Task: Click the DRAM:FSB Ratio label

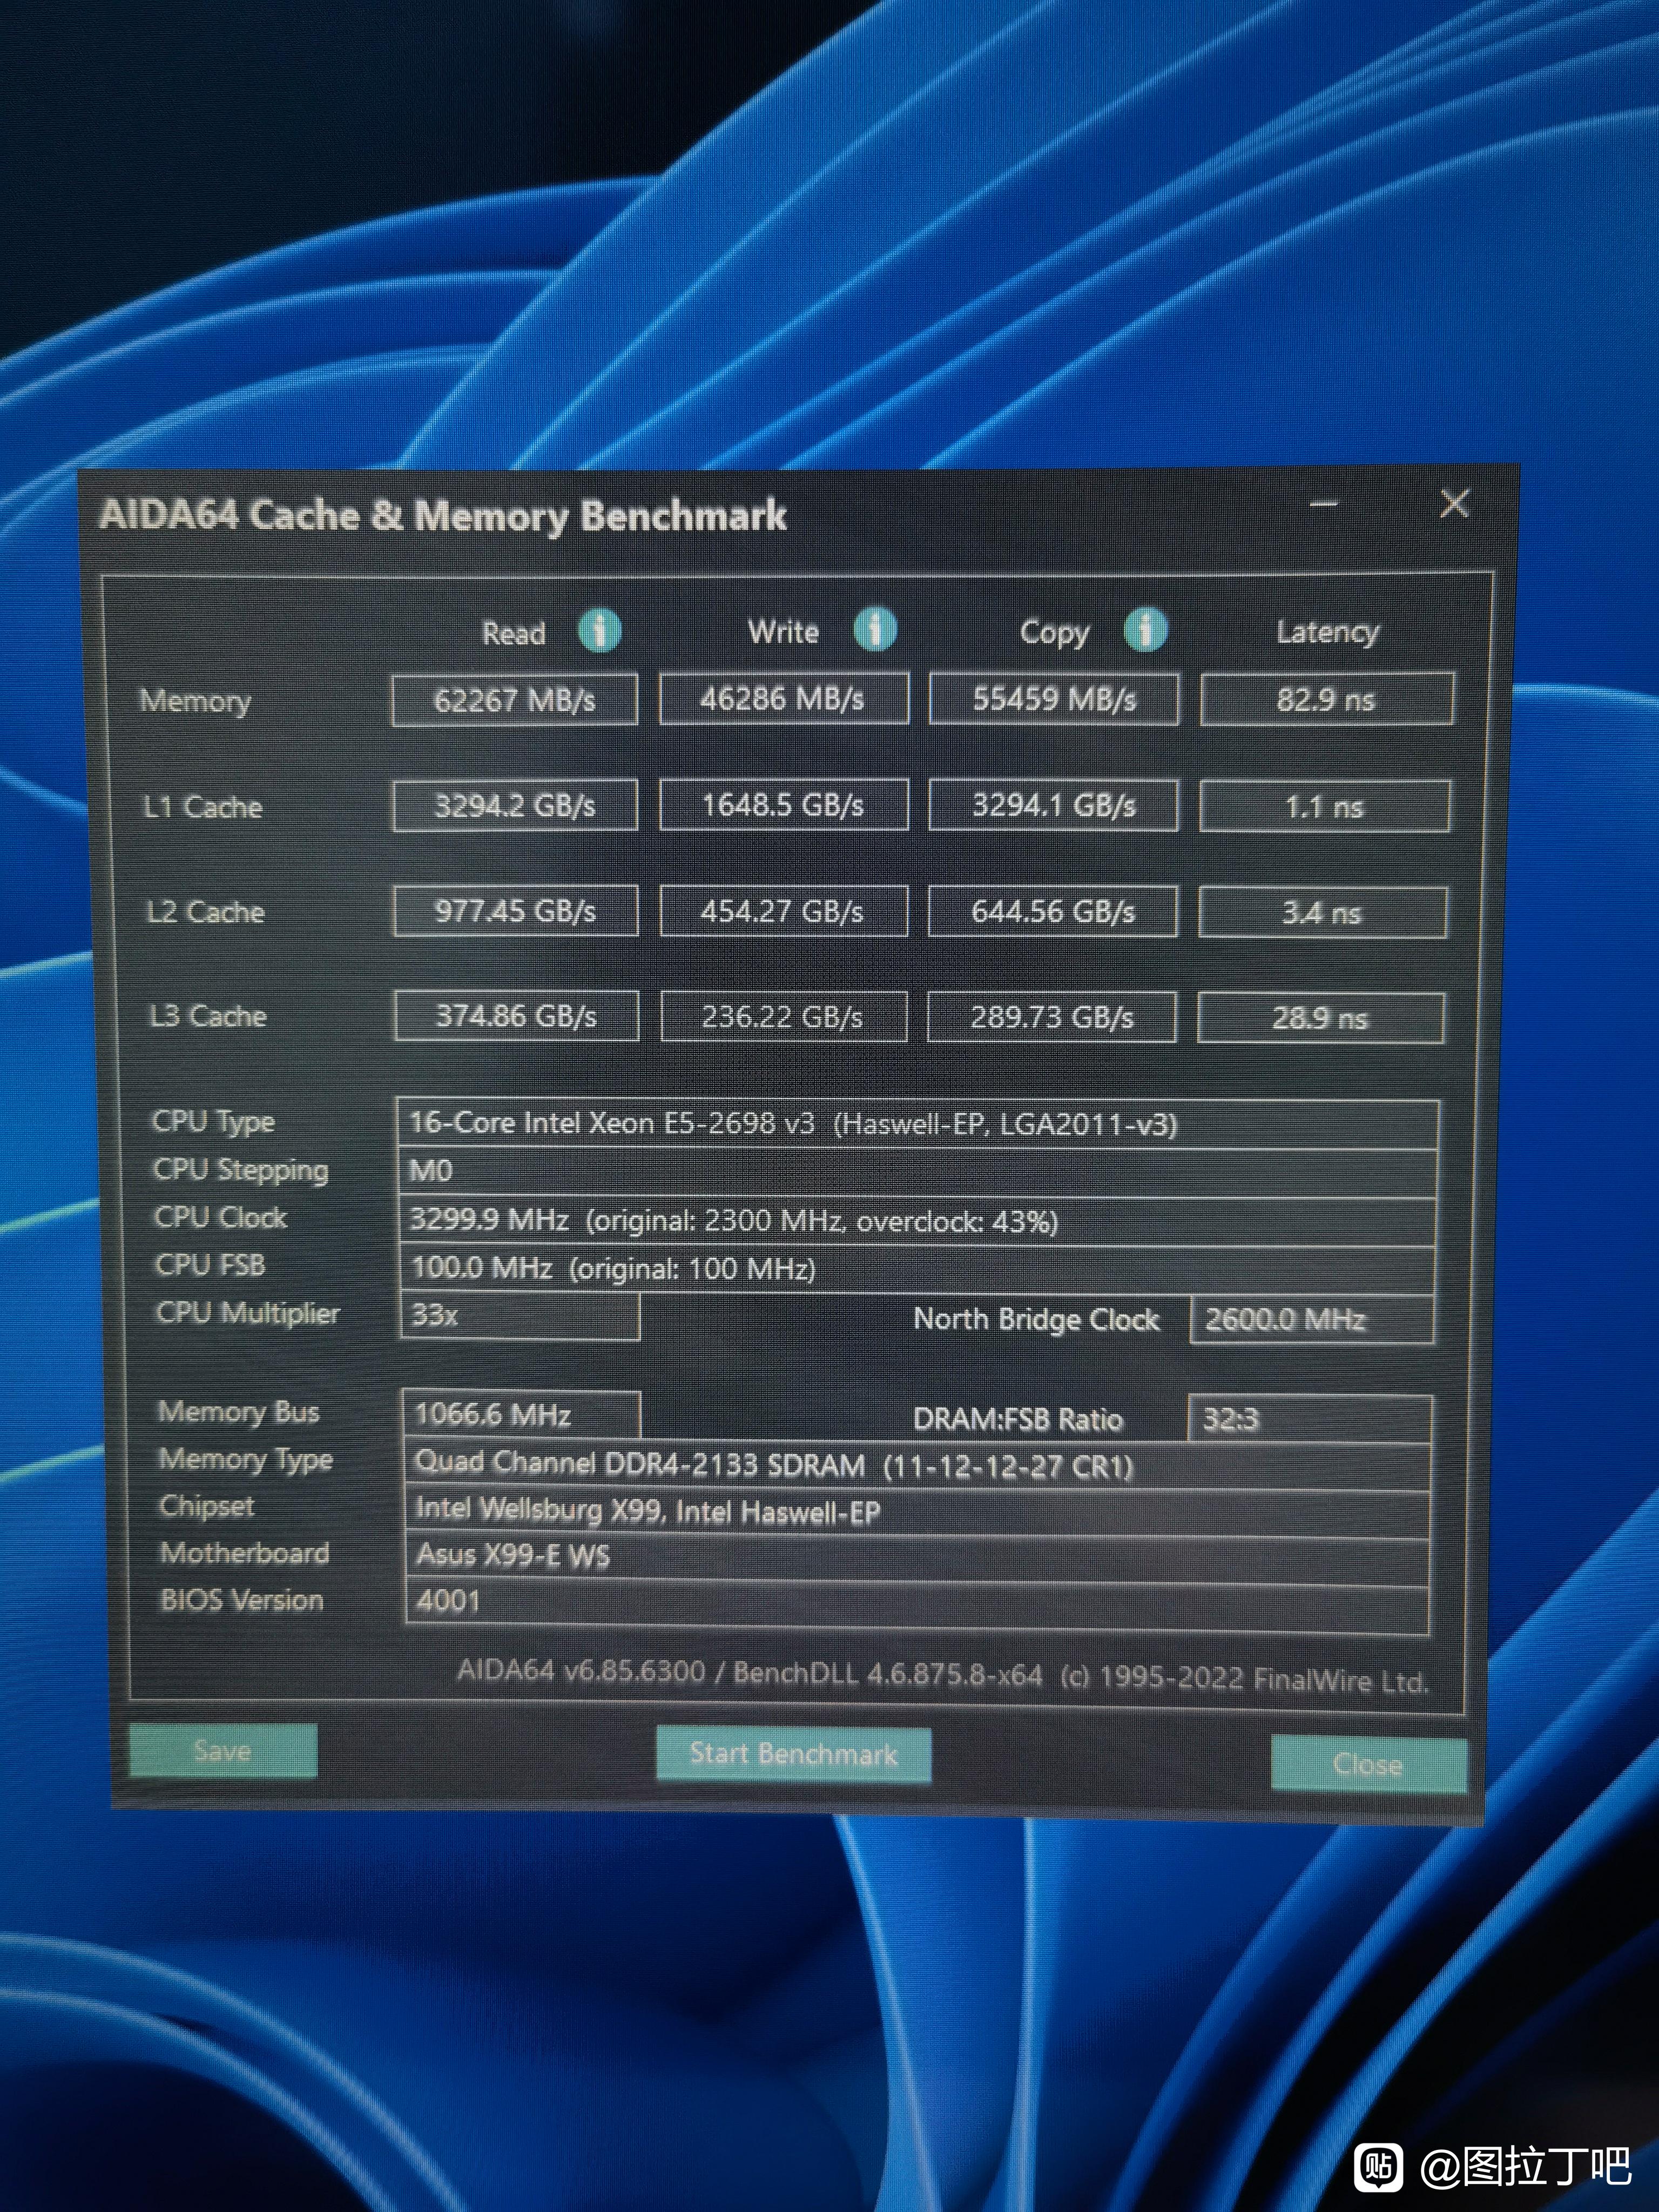Action: 1017,1420
